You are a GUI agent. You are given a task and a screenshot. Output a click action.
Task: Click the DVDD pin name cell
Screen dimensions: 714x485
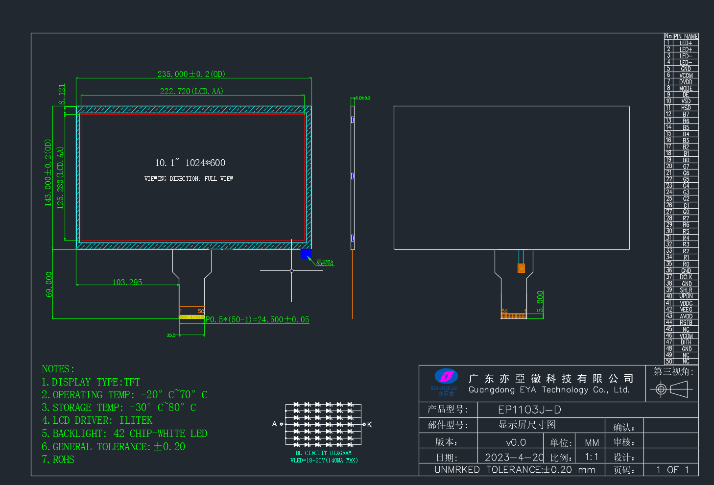pyautogui.click(x=686, y=82)
